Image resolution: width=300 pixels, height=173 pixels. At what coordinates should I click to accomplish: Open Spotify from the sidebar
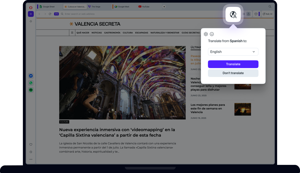(x=31, y=90)
